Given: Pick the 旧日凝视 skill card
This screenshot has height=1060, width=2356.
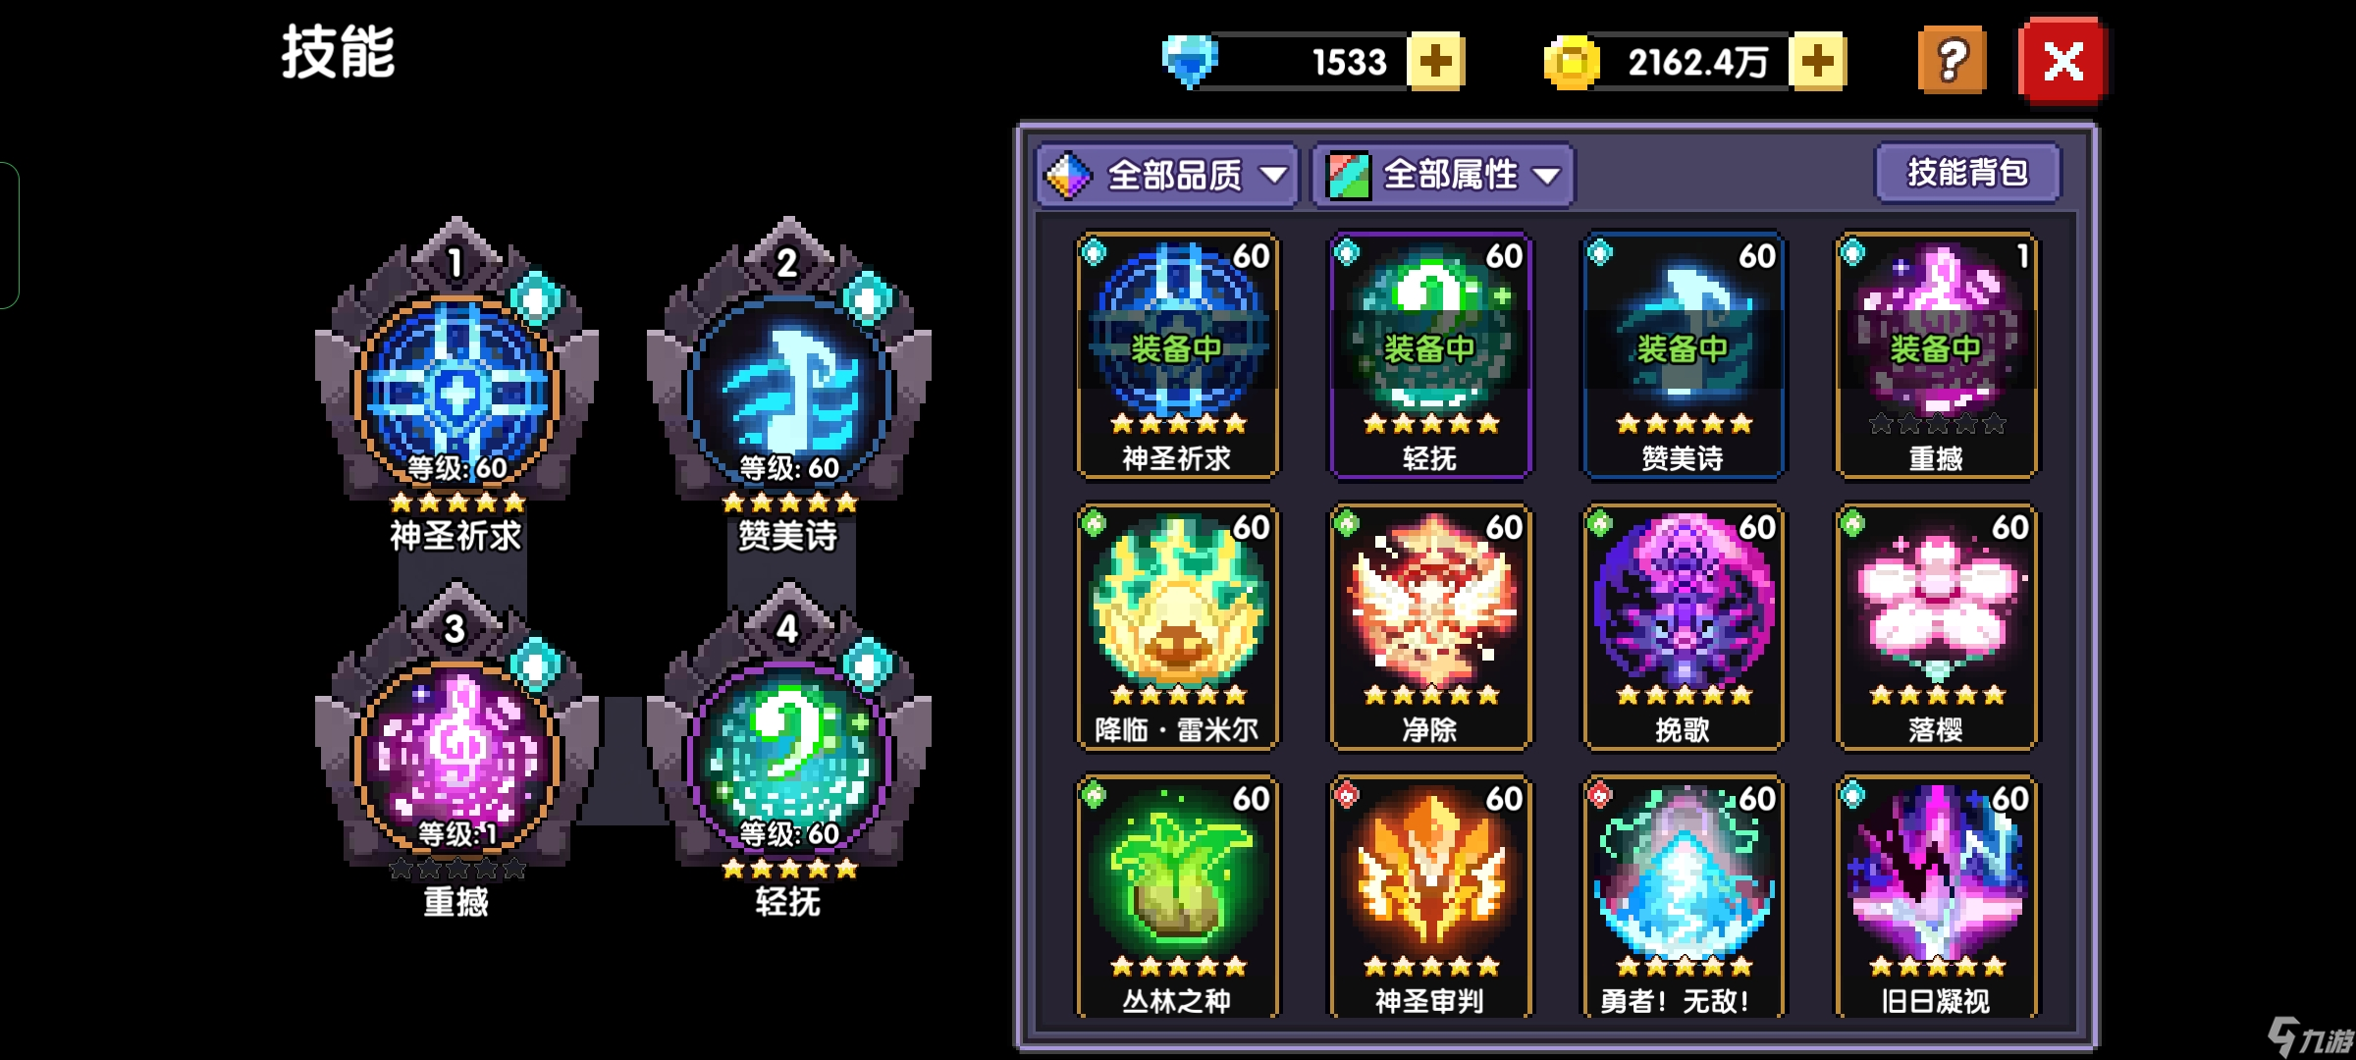Looking at the screenshot, I should [1937, 897].
